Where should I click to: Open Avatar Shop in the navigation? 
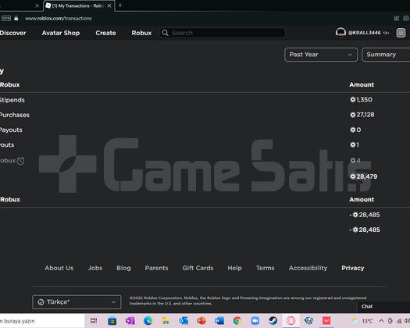[61, 33]
